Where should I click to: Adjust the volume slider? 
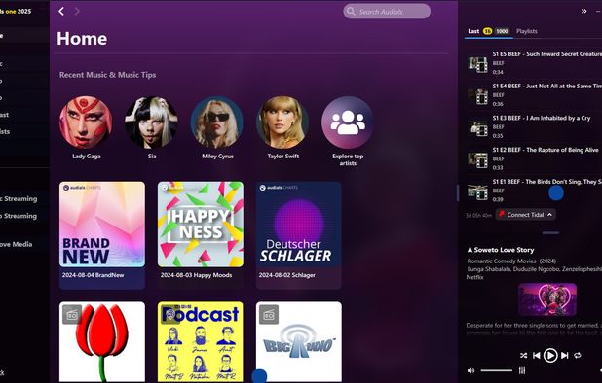(x=497, y=370)
